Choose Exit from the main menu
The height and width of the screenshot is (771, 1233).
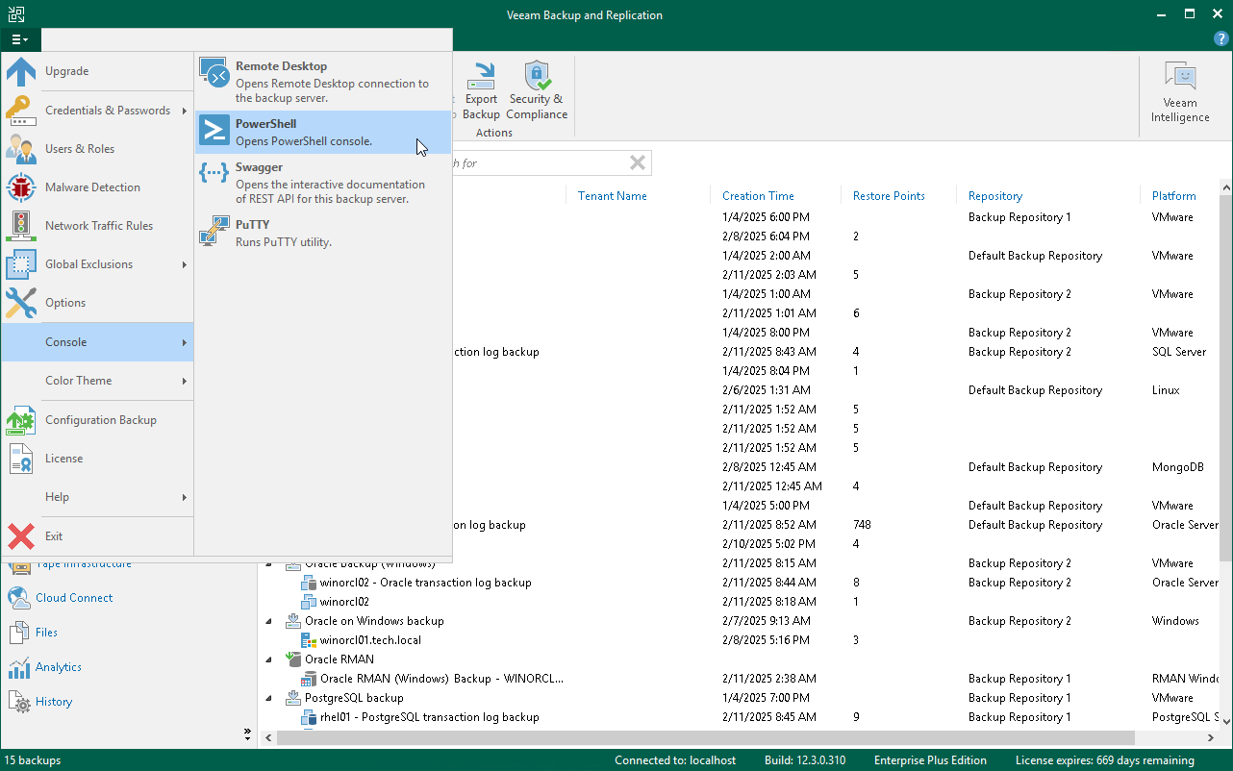tap(54, 536)
